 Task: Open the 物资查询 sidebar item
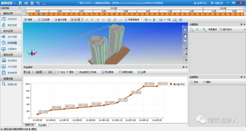pos(11,61)
